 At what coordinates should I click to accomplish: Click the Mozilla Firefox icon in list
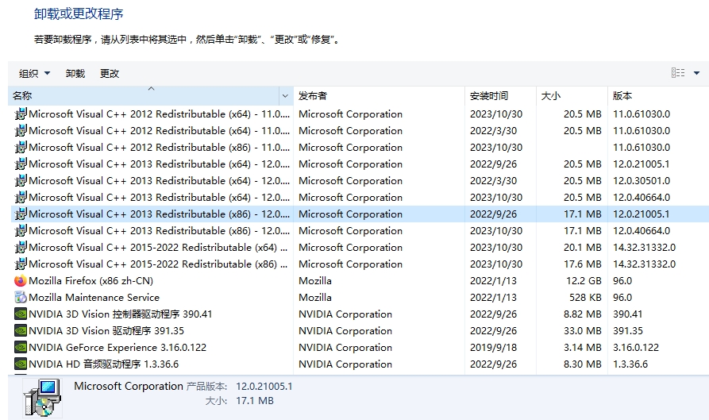pyautogui.click(x=21, y=281)
